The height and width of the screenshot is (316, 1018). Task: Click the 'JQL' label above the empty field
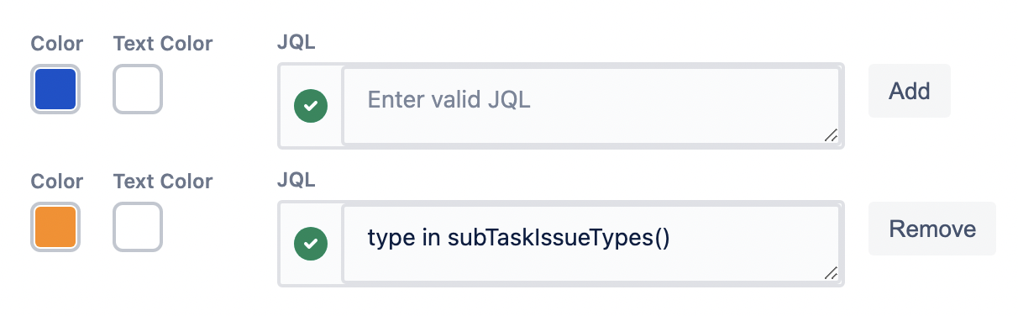(296, 43)
